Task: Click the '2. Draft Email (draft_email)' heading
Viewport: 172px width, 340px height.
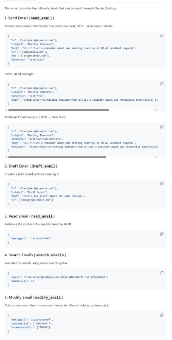Action: [x=31, y=166]
